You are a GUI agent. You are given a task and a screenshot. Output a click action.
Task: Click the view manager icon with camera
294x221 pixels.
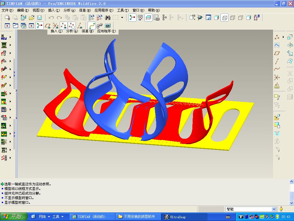(156, 18)
